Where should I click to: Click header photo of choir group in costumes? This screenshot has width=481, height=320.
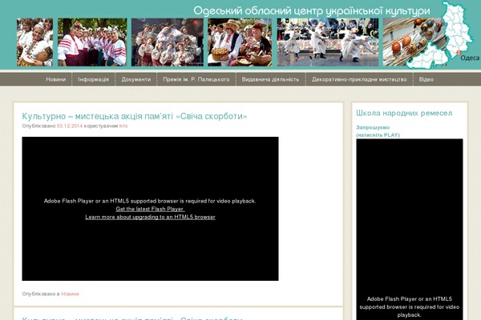point(168,42)
